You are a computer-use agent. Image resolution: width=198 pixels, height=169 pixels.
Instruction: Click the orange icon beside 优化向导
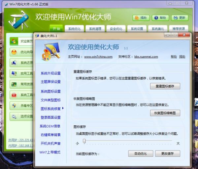click(14, 52)
